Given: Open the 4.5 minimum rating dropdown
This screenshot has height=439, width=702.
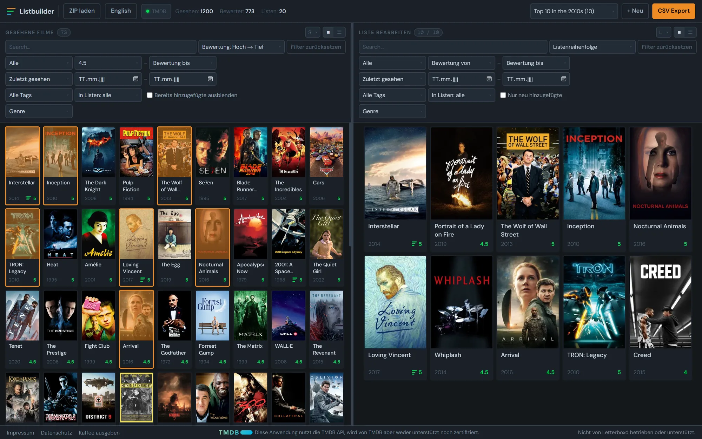Looking at the screenshot, I should [x=108, y=63].
